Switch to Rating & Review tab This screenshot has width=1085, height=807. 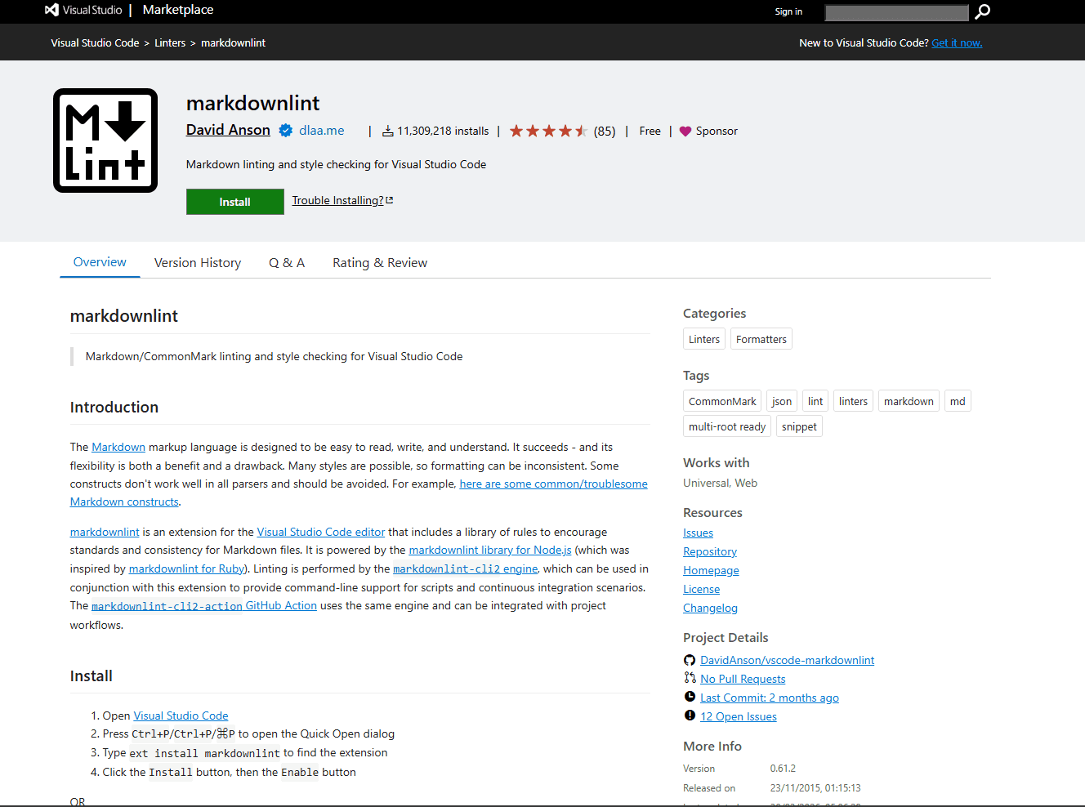click(380, 263)
